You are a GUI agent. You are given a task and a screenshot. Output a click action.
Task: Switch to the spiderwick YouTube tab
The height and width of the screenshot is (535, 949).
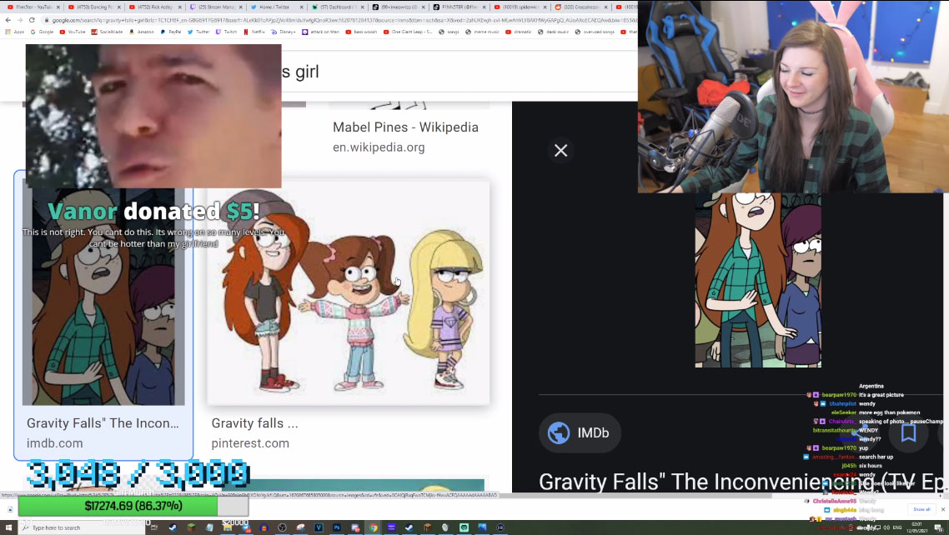point(518,7)
